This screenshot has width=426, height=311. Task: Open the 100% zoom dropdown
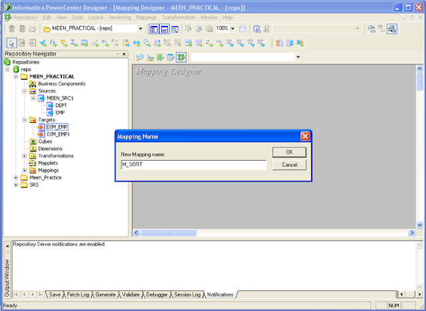(x=232, y=29)
